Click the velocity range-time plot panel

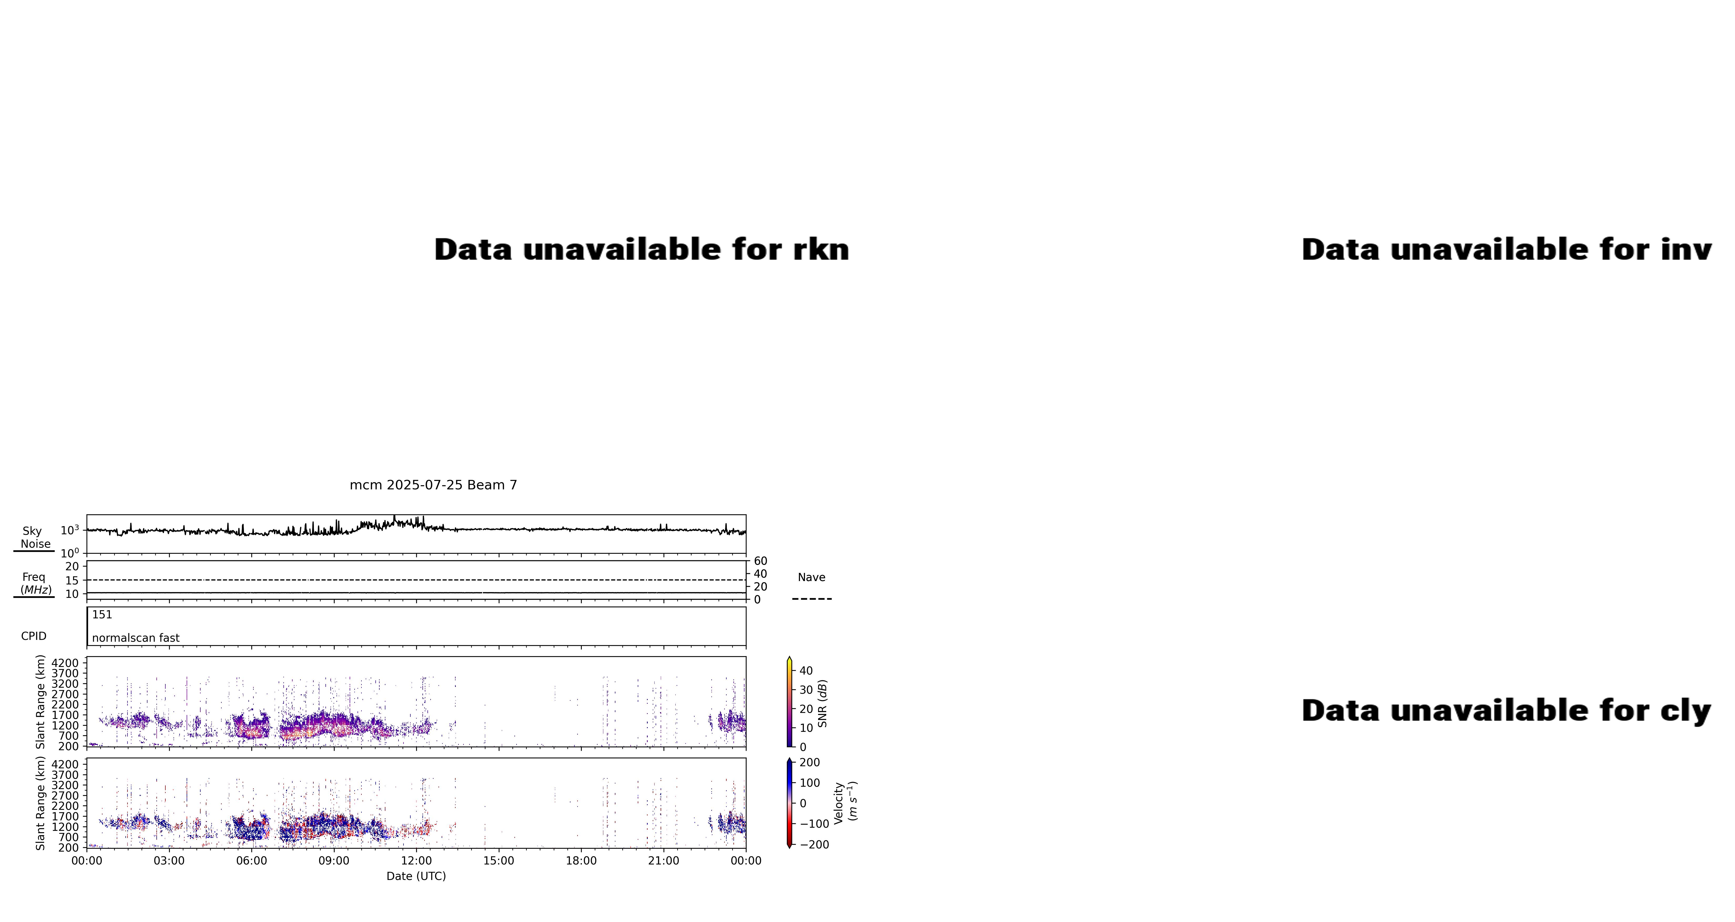click(x=416, y=803)
